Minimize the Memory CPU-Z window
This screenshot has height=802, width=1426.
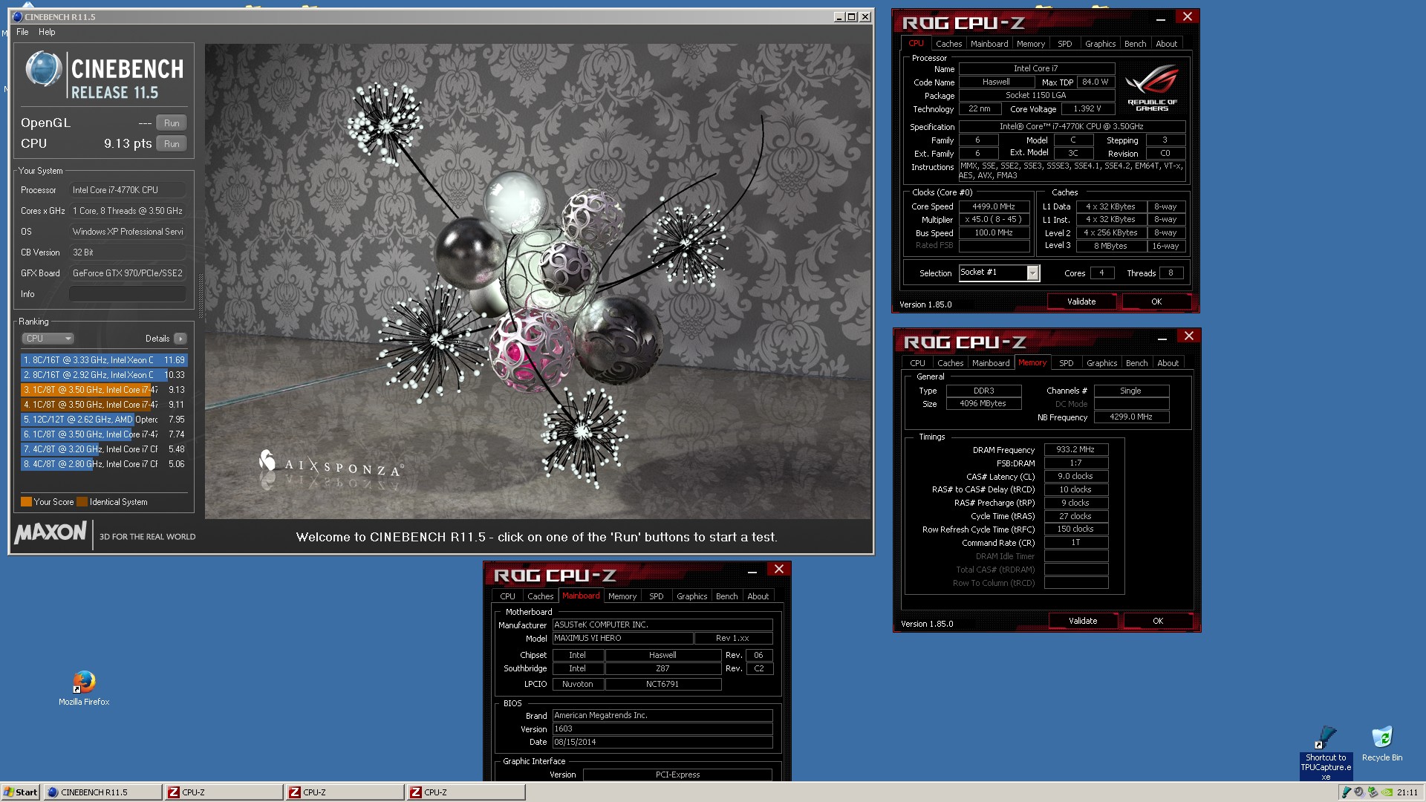(1162, 338)
